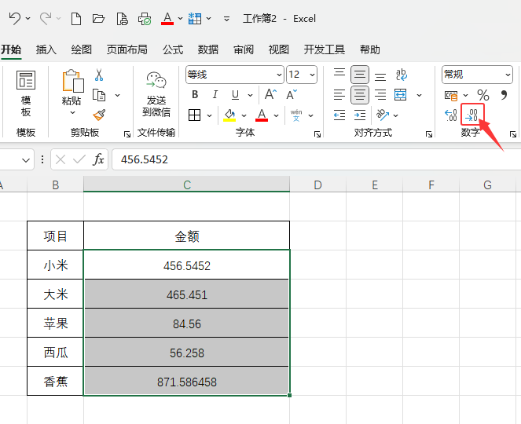Open the 剪贴板 pane launcher
This screenshot has width=521, height=424.
(127, 134)
